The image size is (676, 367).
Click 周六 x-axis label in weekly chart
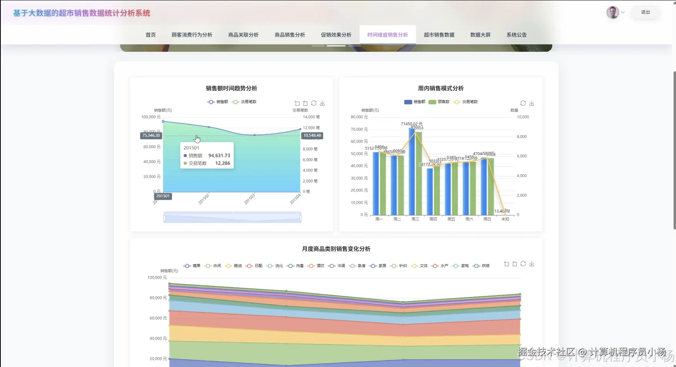coord(469,219)
